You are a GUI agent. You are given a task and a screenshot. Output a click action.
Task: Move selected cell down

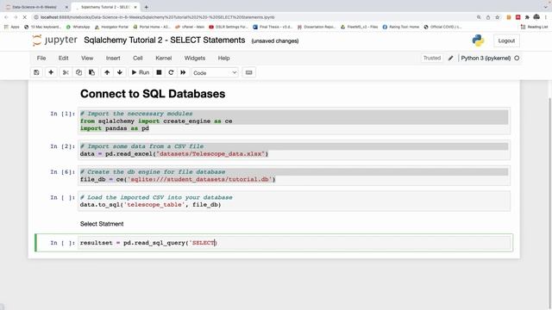(120, 72)
